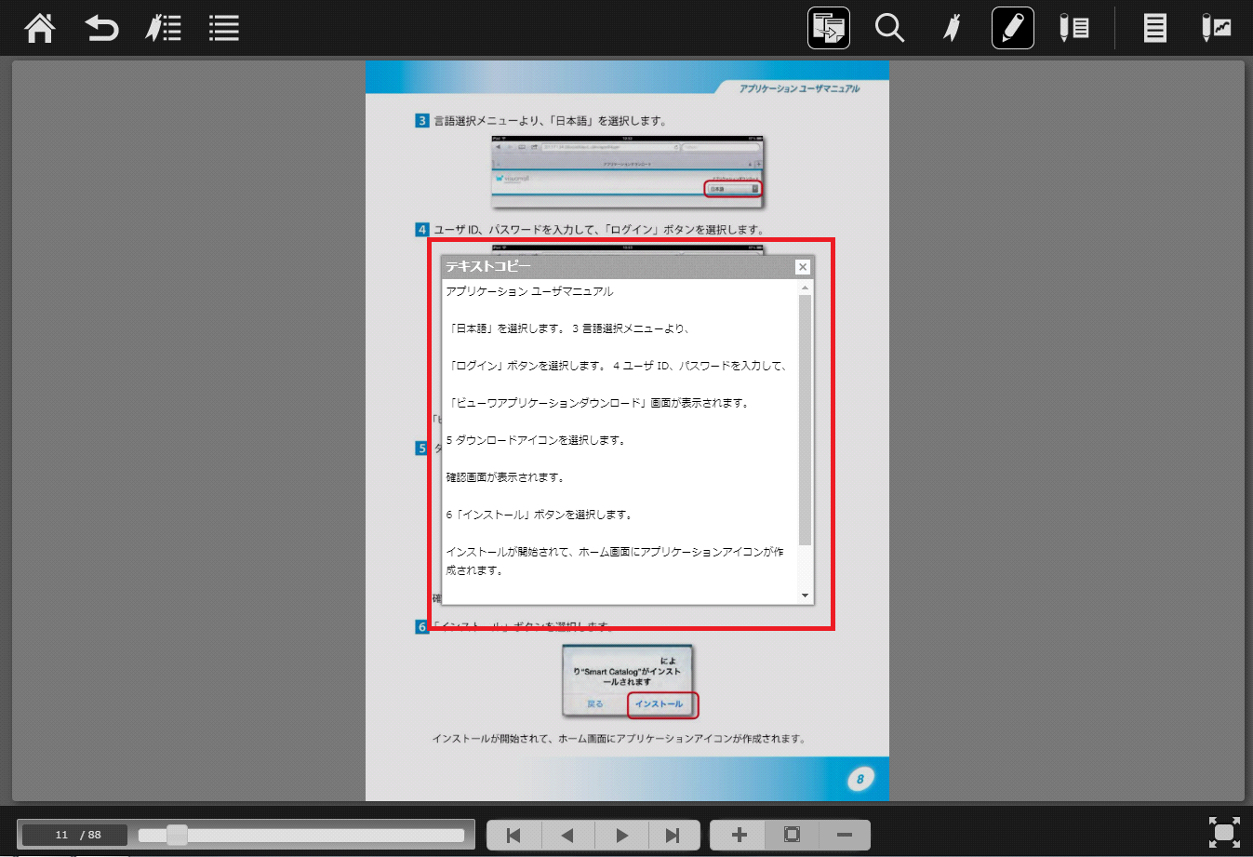1253x857 pixels.
Task: Open the pen annotation list icon
Action: click(x=1073, y=28)
